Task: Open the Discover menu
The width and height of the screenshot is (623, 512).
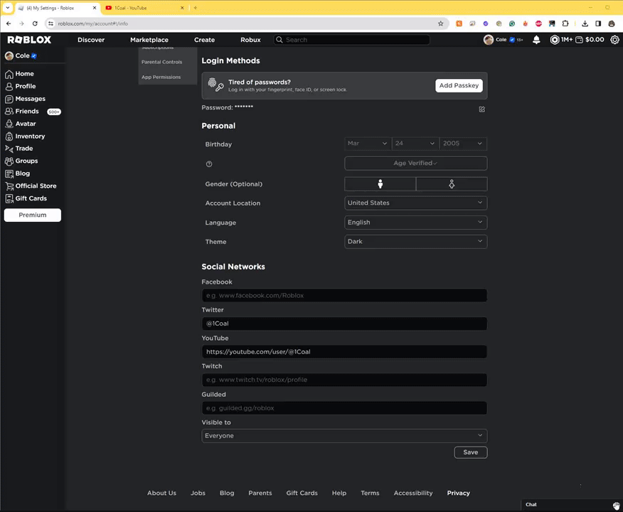Action: [91, 40]
